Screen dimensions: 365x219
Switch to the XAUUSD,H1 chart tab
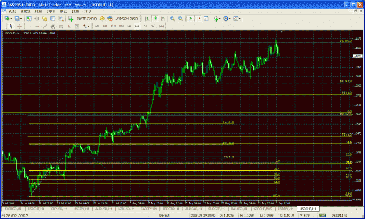coord(239,209)
